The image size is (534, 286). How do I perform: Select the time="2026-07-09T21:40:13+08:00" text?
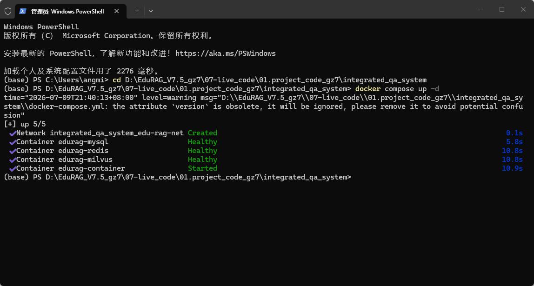pyautogui.click(x=71, y=98)
